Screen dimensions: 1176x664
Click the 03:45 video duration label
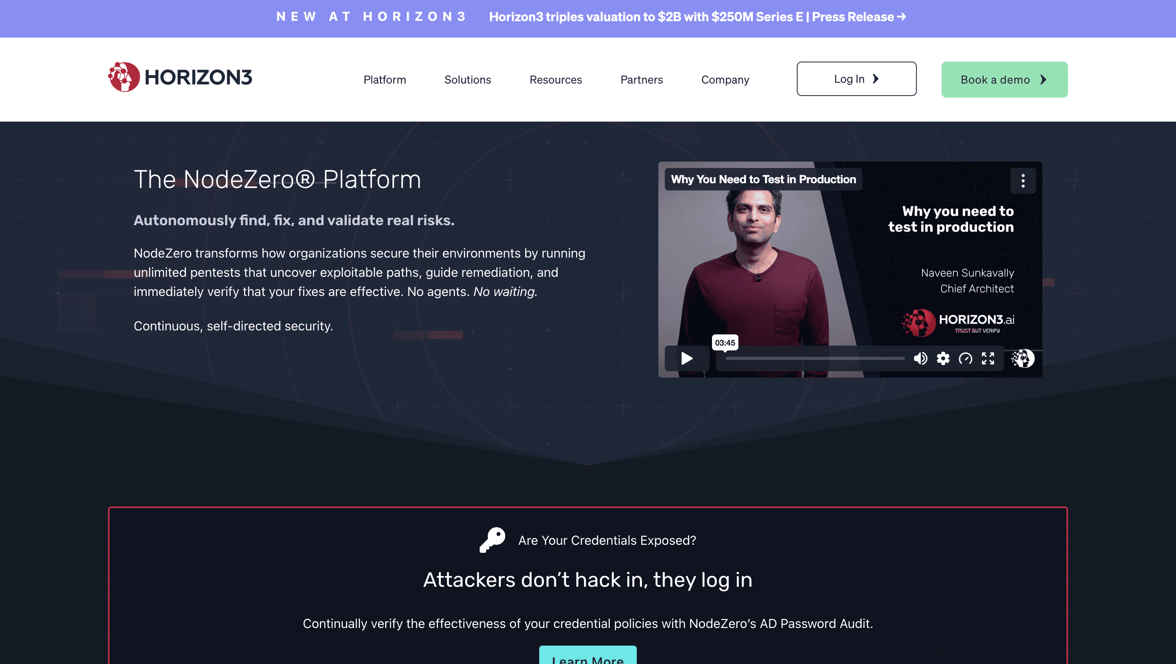coord(725,342)
